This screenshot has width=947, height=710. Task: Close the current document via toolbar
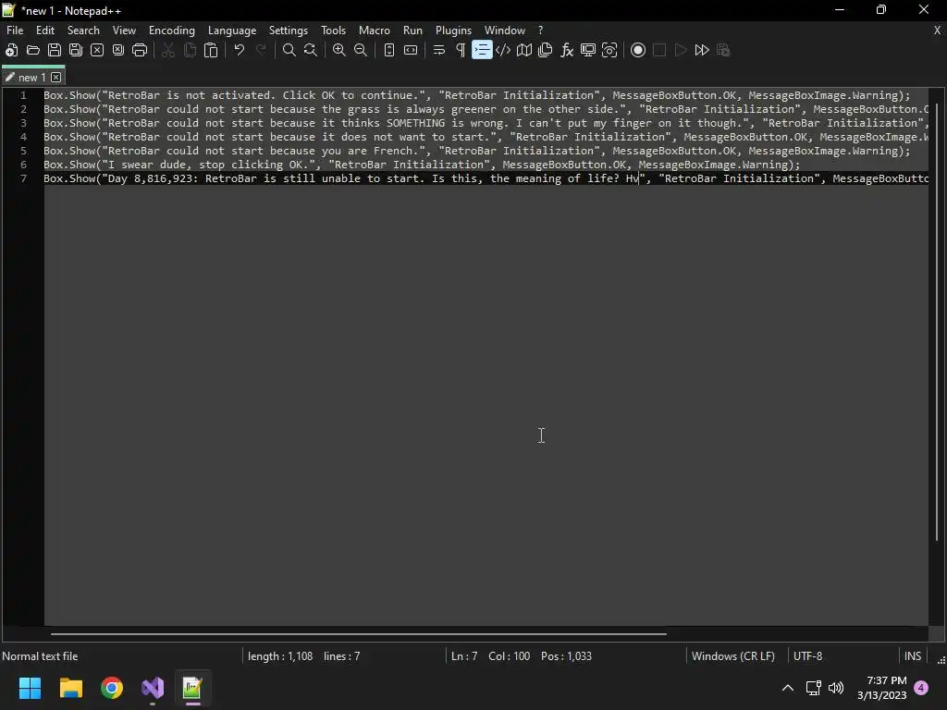[x=97, y=50]
